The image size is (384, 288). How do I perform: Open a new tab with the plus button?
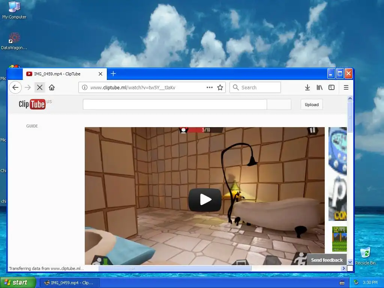click(113, 73)
